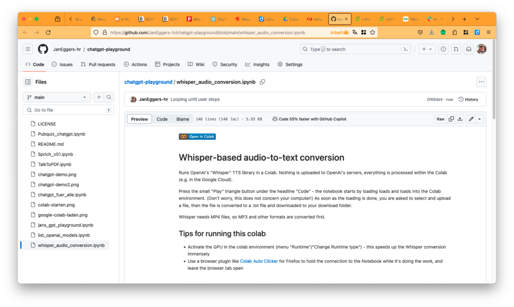Image resolution: width=514 pixels, height=307 pixels.
Task: Open LICENSE in the file tree
Action: point(47,124)
